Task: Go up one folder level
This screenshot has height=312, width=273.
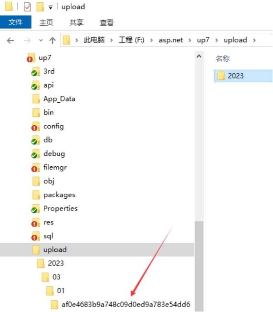Action: [x=52, y=41]
